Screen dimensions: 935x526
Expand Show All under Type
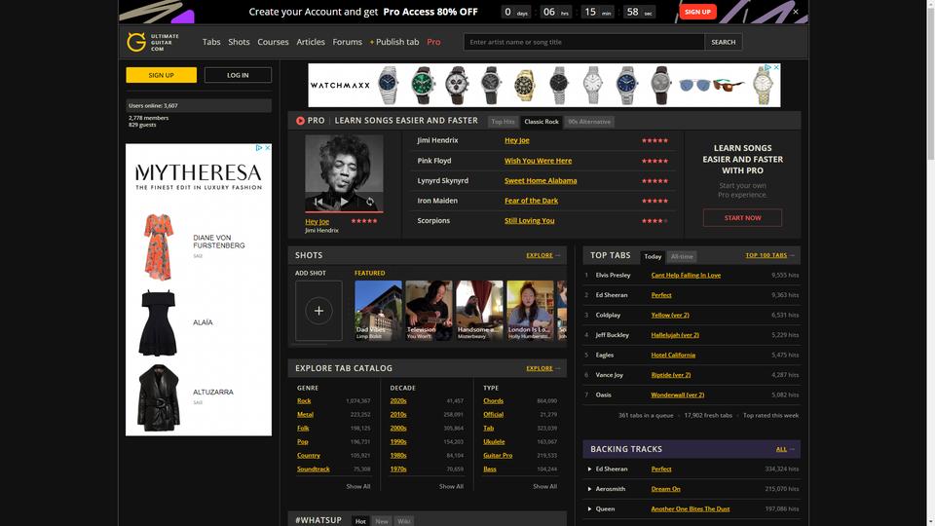click(x=545, y=487)
